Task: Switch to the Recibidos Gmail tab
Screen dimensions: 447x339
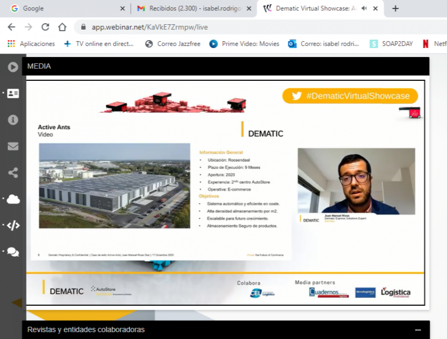Action: click(194, 8)
